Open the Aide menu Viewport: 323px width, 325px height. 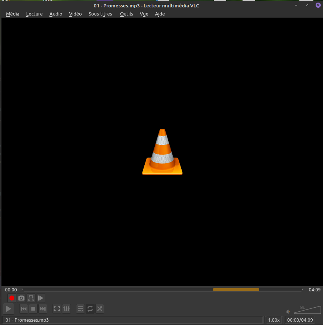click(160, 14)
